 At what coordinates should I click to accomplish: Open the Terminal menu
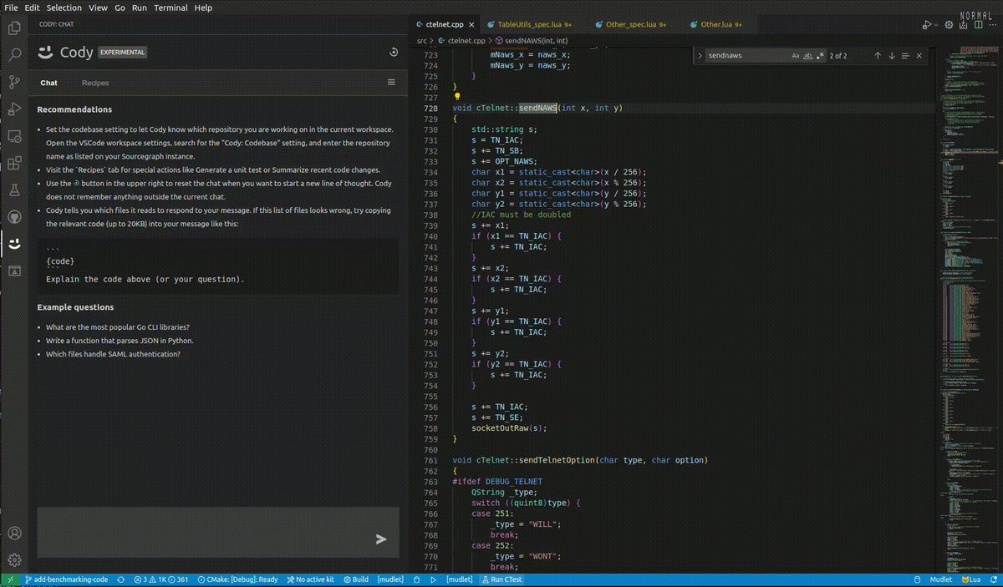[171, 7]
